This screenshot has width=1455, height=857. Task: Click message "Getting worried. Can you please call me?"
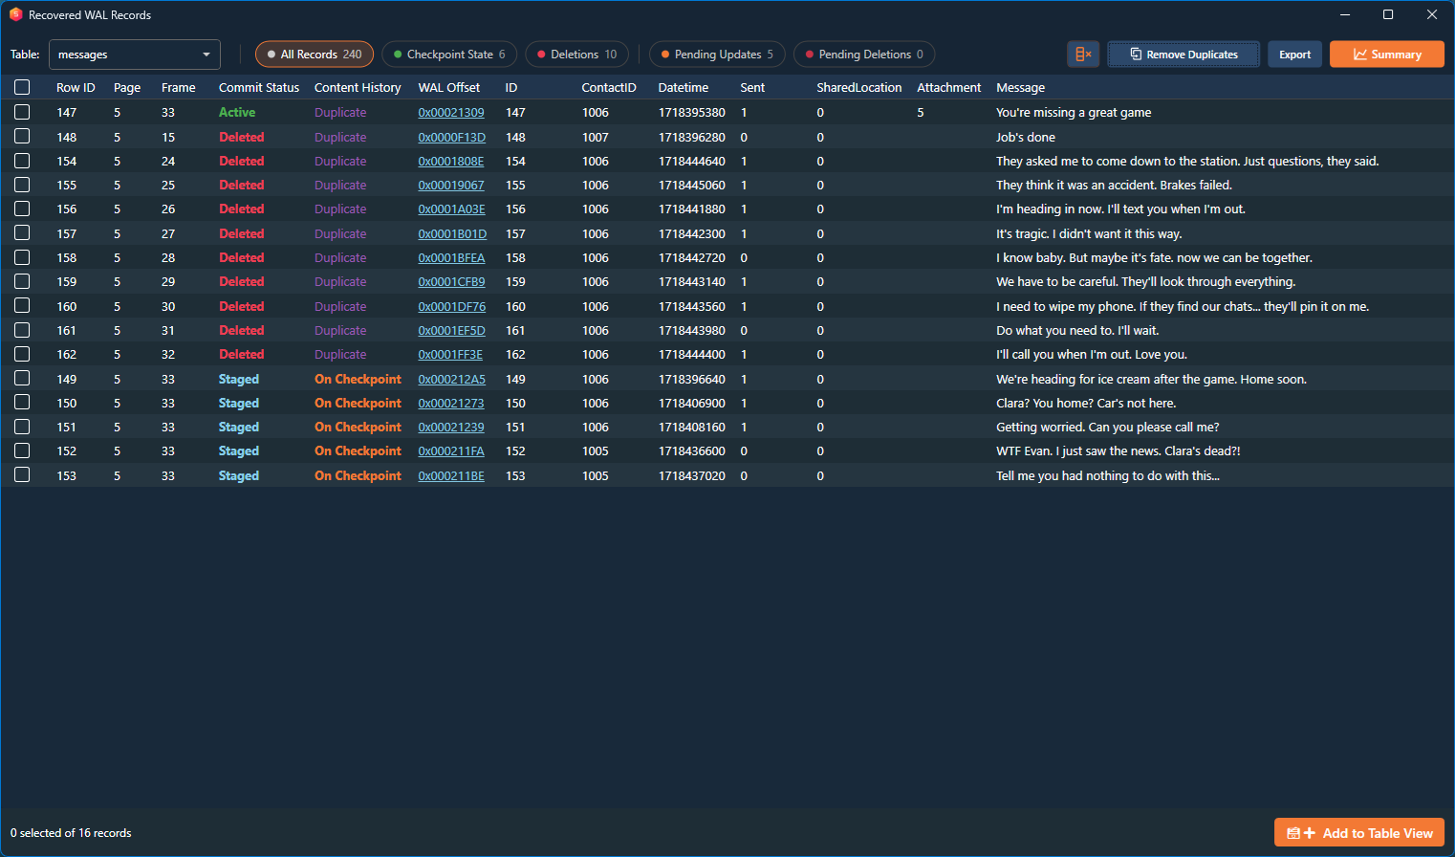point(1108,427)
